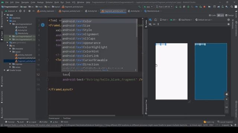Screen dimensions: 238x133
Task: Open the Project tool window side tab
Action: pos(2,35)
